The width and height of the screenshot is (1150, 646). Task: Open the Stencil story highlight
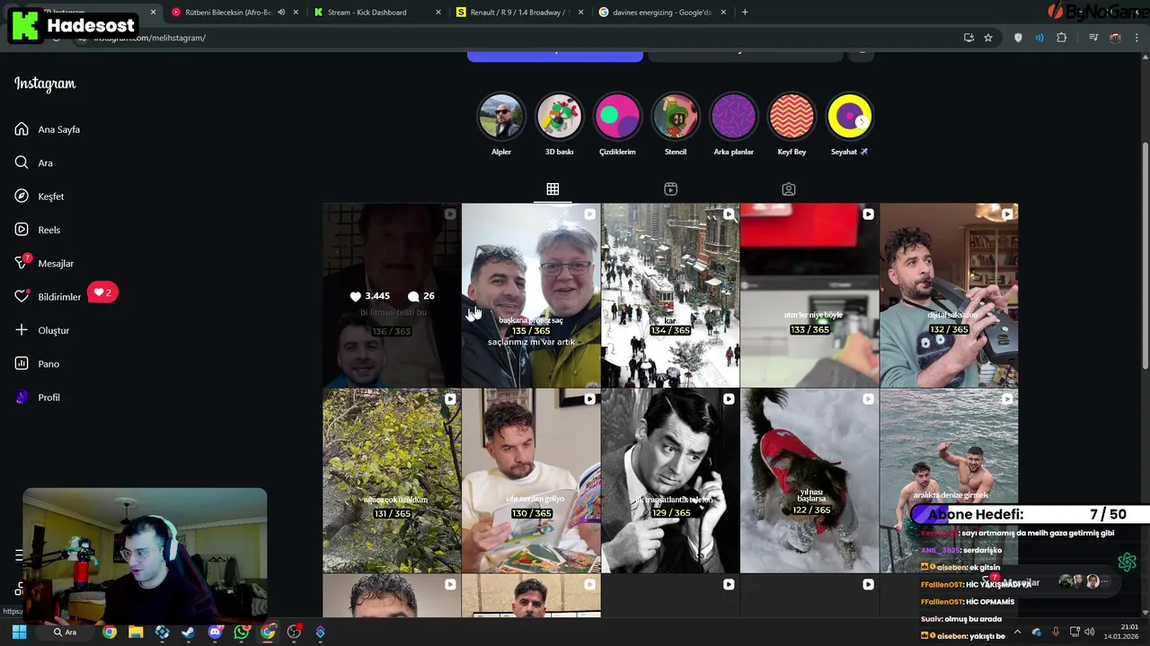676,117
